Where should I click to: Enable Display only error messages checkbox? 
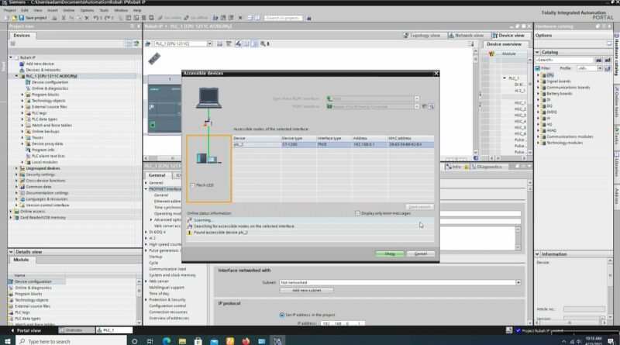coord(357,213)
